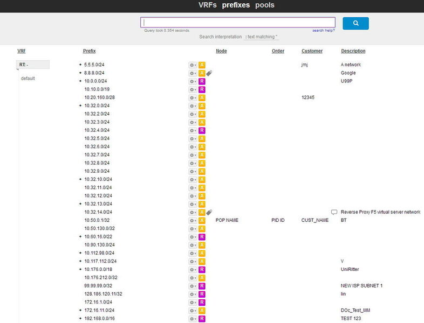This screenshot has height=323, width=424.
Task: Expand prefix 8.8.8.0/24
Action: (80, 73)
